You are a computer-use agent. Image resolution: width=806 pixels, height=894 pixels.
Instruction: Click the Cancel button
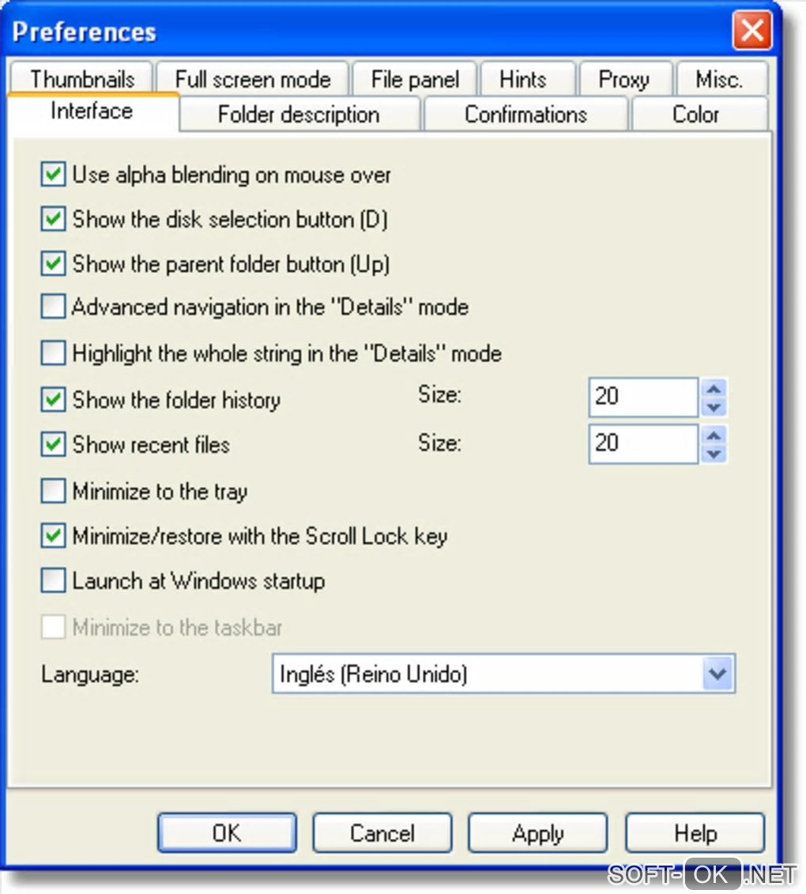pos(382,833)
